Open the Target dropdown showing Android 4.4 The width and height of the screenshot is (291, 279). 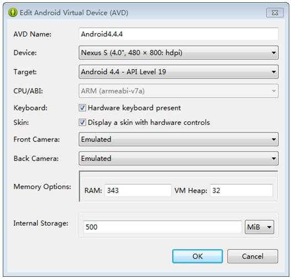[x=179, y=72]
